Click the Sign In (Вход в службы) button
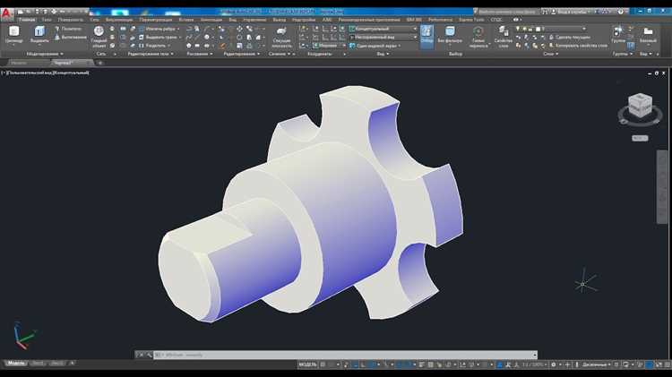This screenshot has height=377, width=672. pyautogui.click(x=572, y=12)
